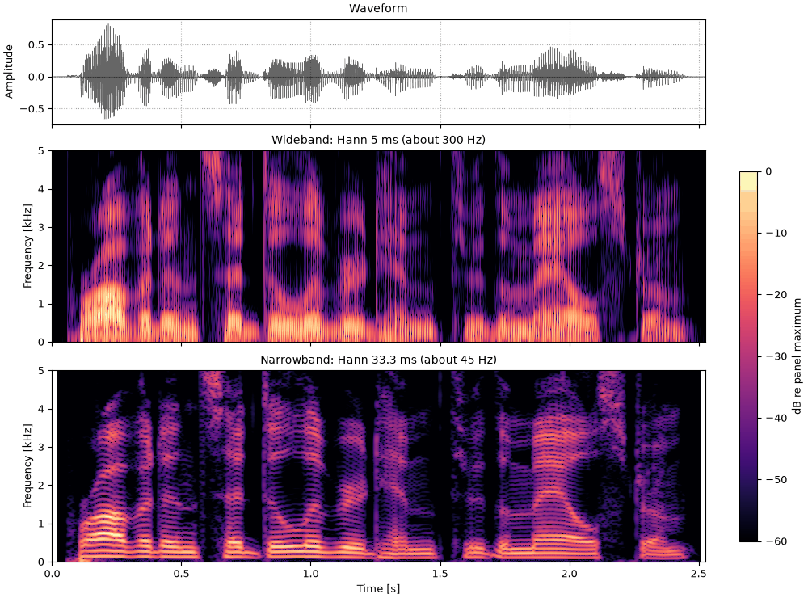This screenshot has width=808, height=598.
Task: Click the "Amplitude" y-axis label
Action: tap(9, 72)
